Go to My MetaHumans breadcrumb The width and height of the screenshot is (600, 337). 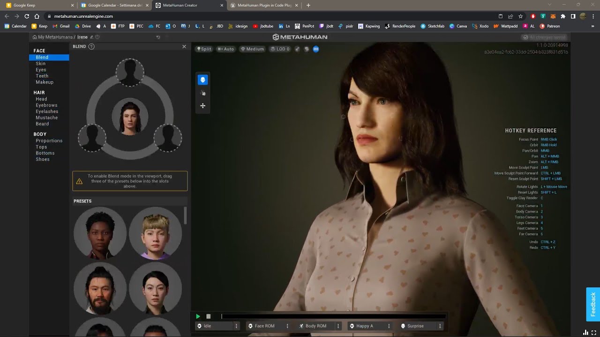52,37
